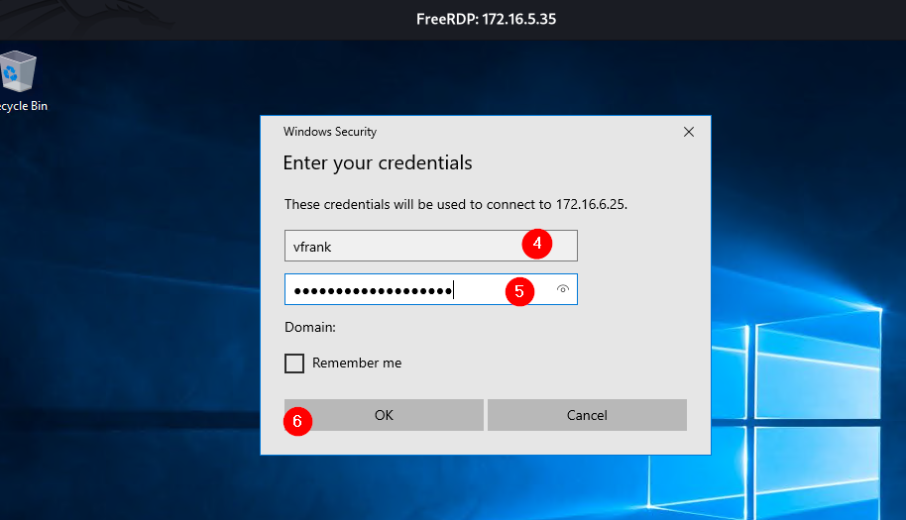Close the Windows Security dialog
The height and width of the screenshot is (520, 906).
[x=689, y=132]
